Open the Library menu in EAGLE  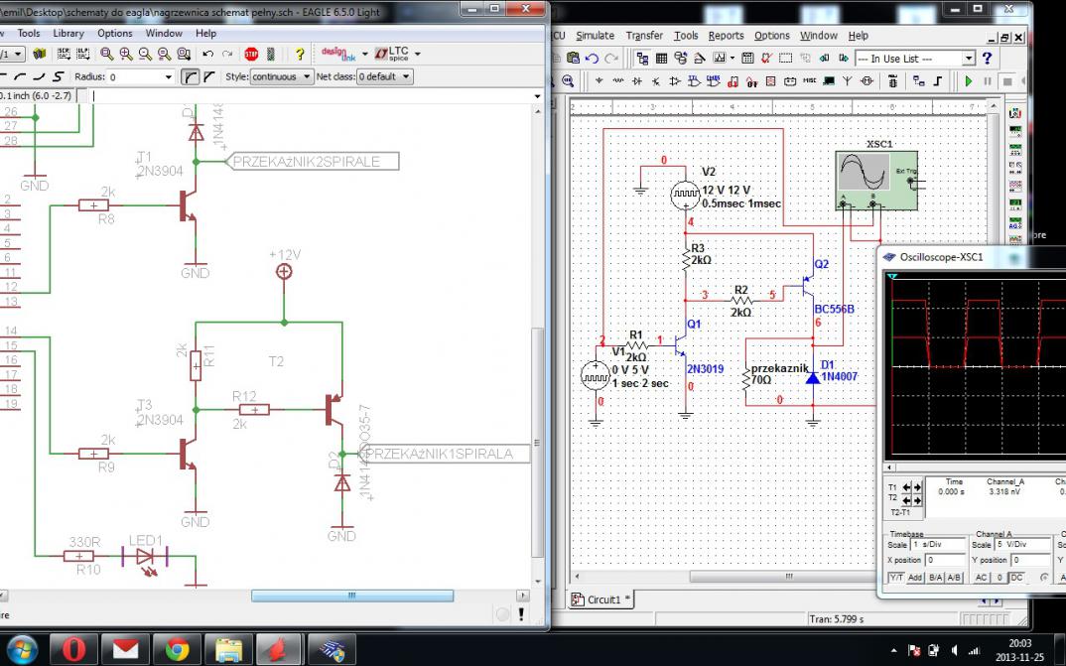68,33
